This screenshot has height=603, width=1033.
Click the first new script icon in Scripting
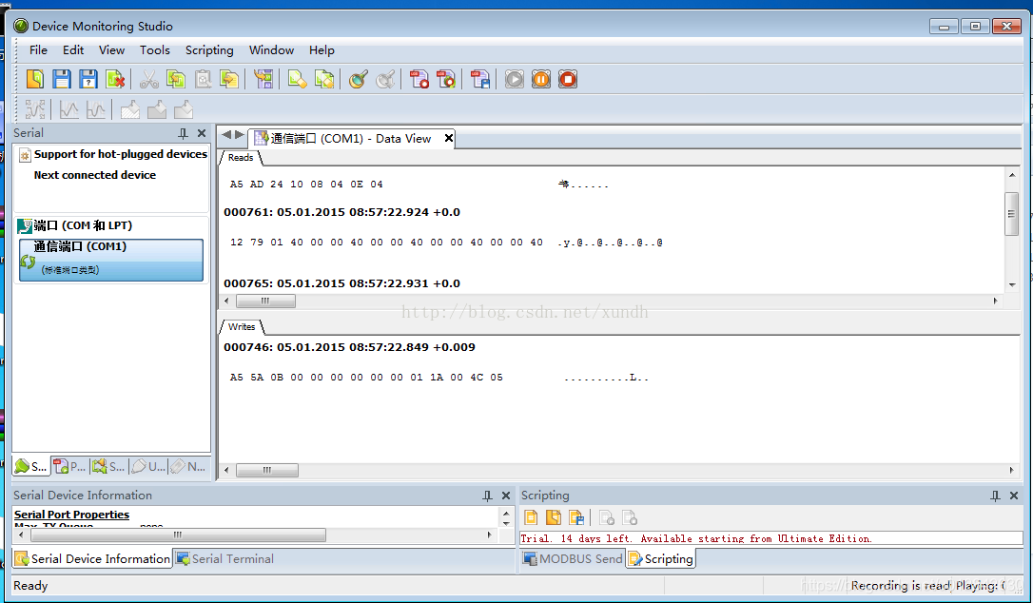pyautogui.click(x=531, y=518)
